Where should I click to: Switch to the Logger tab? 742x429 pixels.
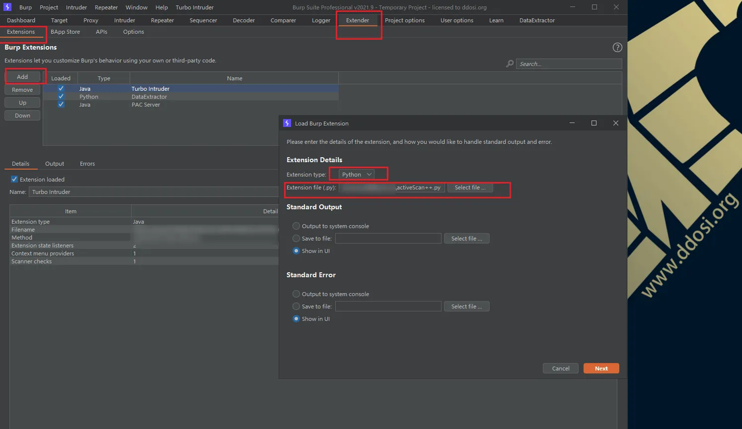(321, 20)
